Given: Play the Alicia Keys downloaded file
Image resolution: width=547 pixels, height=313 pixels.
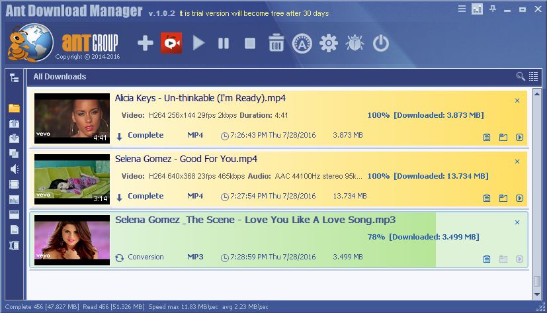Looking at the screenshot, I should pyautogui.click(x=519, y=138).
